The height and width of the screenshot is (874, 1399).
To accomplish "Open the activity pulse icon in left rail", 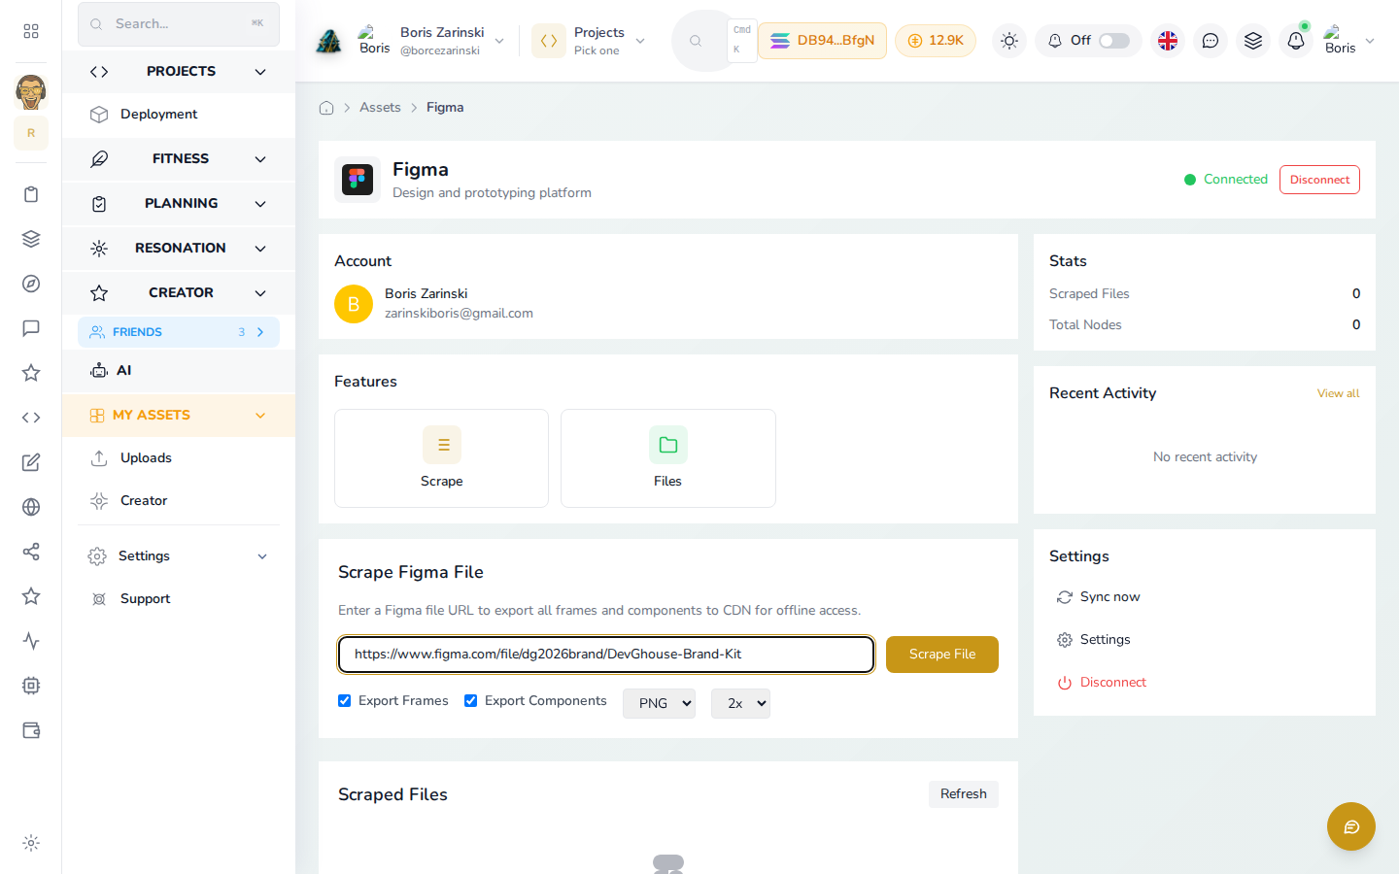I will tap(31, 641).
